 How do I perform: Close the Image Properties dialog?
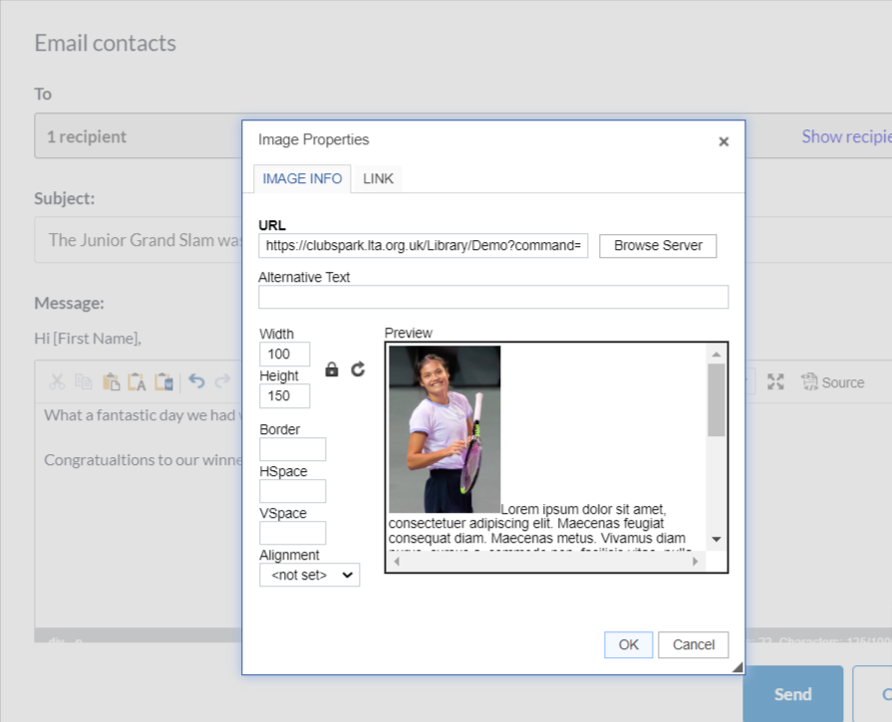(723, 141)
